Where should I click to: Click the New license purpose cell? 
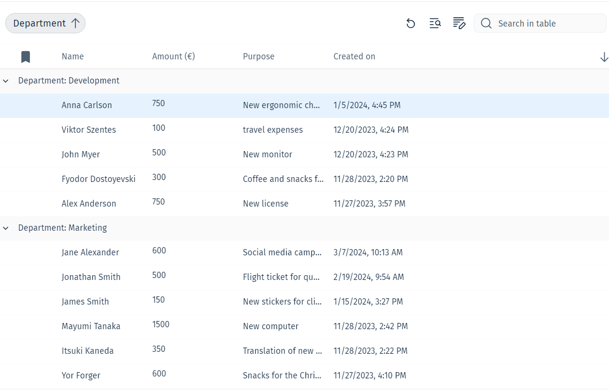(265, 204)
